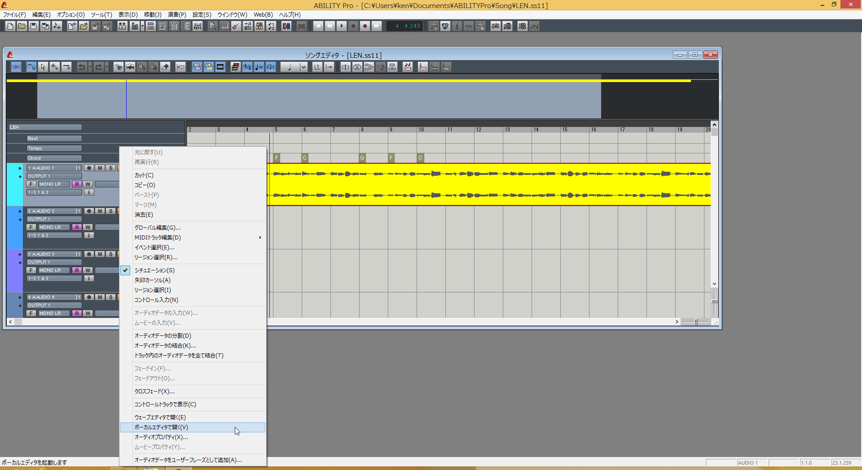Open the guitar icon in main toolbar
The width and height of the screenshot is (862, 470).
[x=236, y=26]
